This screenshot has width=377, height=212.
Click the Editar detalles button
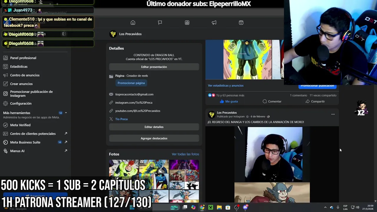coord(154,127)
